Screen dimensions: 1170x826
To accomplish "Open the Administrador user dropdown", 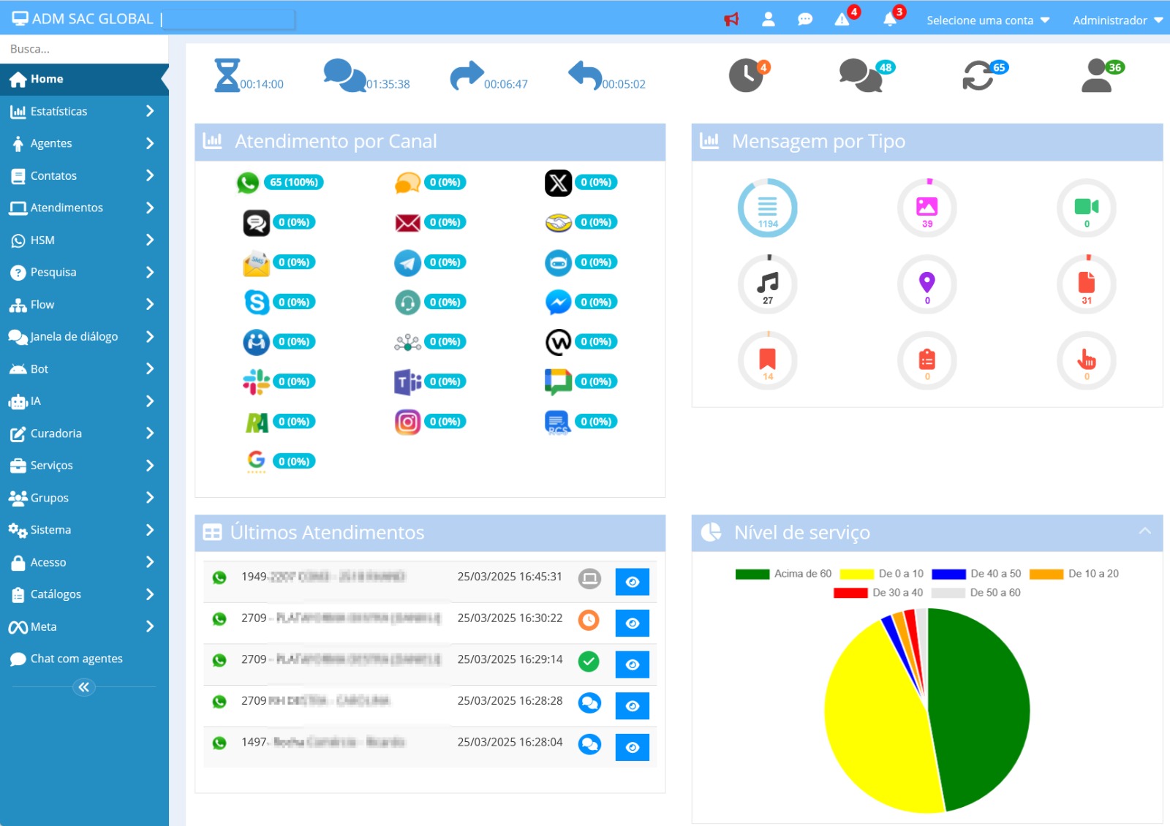I will (x=1117, y=20).
